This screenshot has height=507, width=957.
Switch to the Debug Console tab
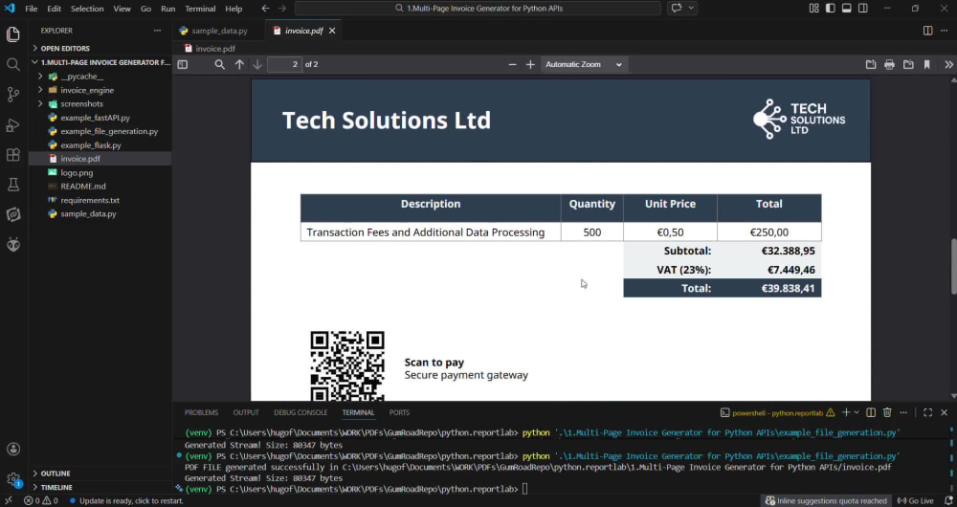pos(300,412)
